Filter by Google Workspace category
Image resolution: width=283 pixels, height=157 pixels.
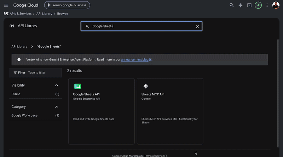coord(35,116)
